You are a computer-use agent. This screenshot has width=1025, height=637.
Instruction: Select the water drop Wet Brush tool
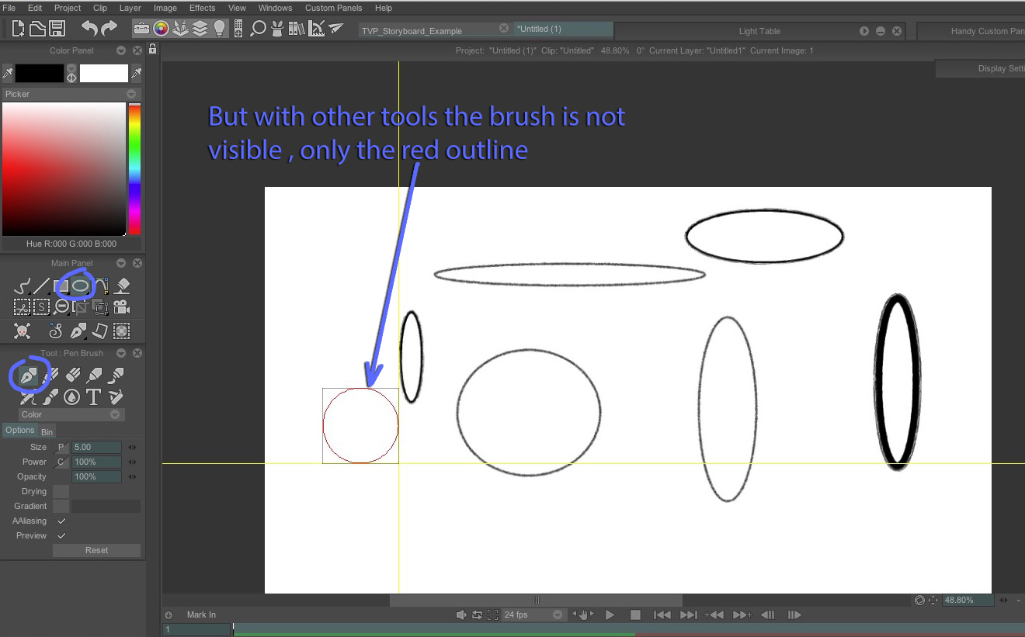pyautogui.click(x=72, y=397)
